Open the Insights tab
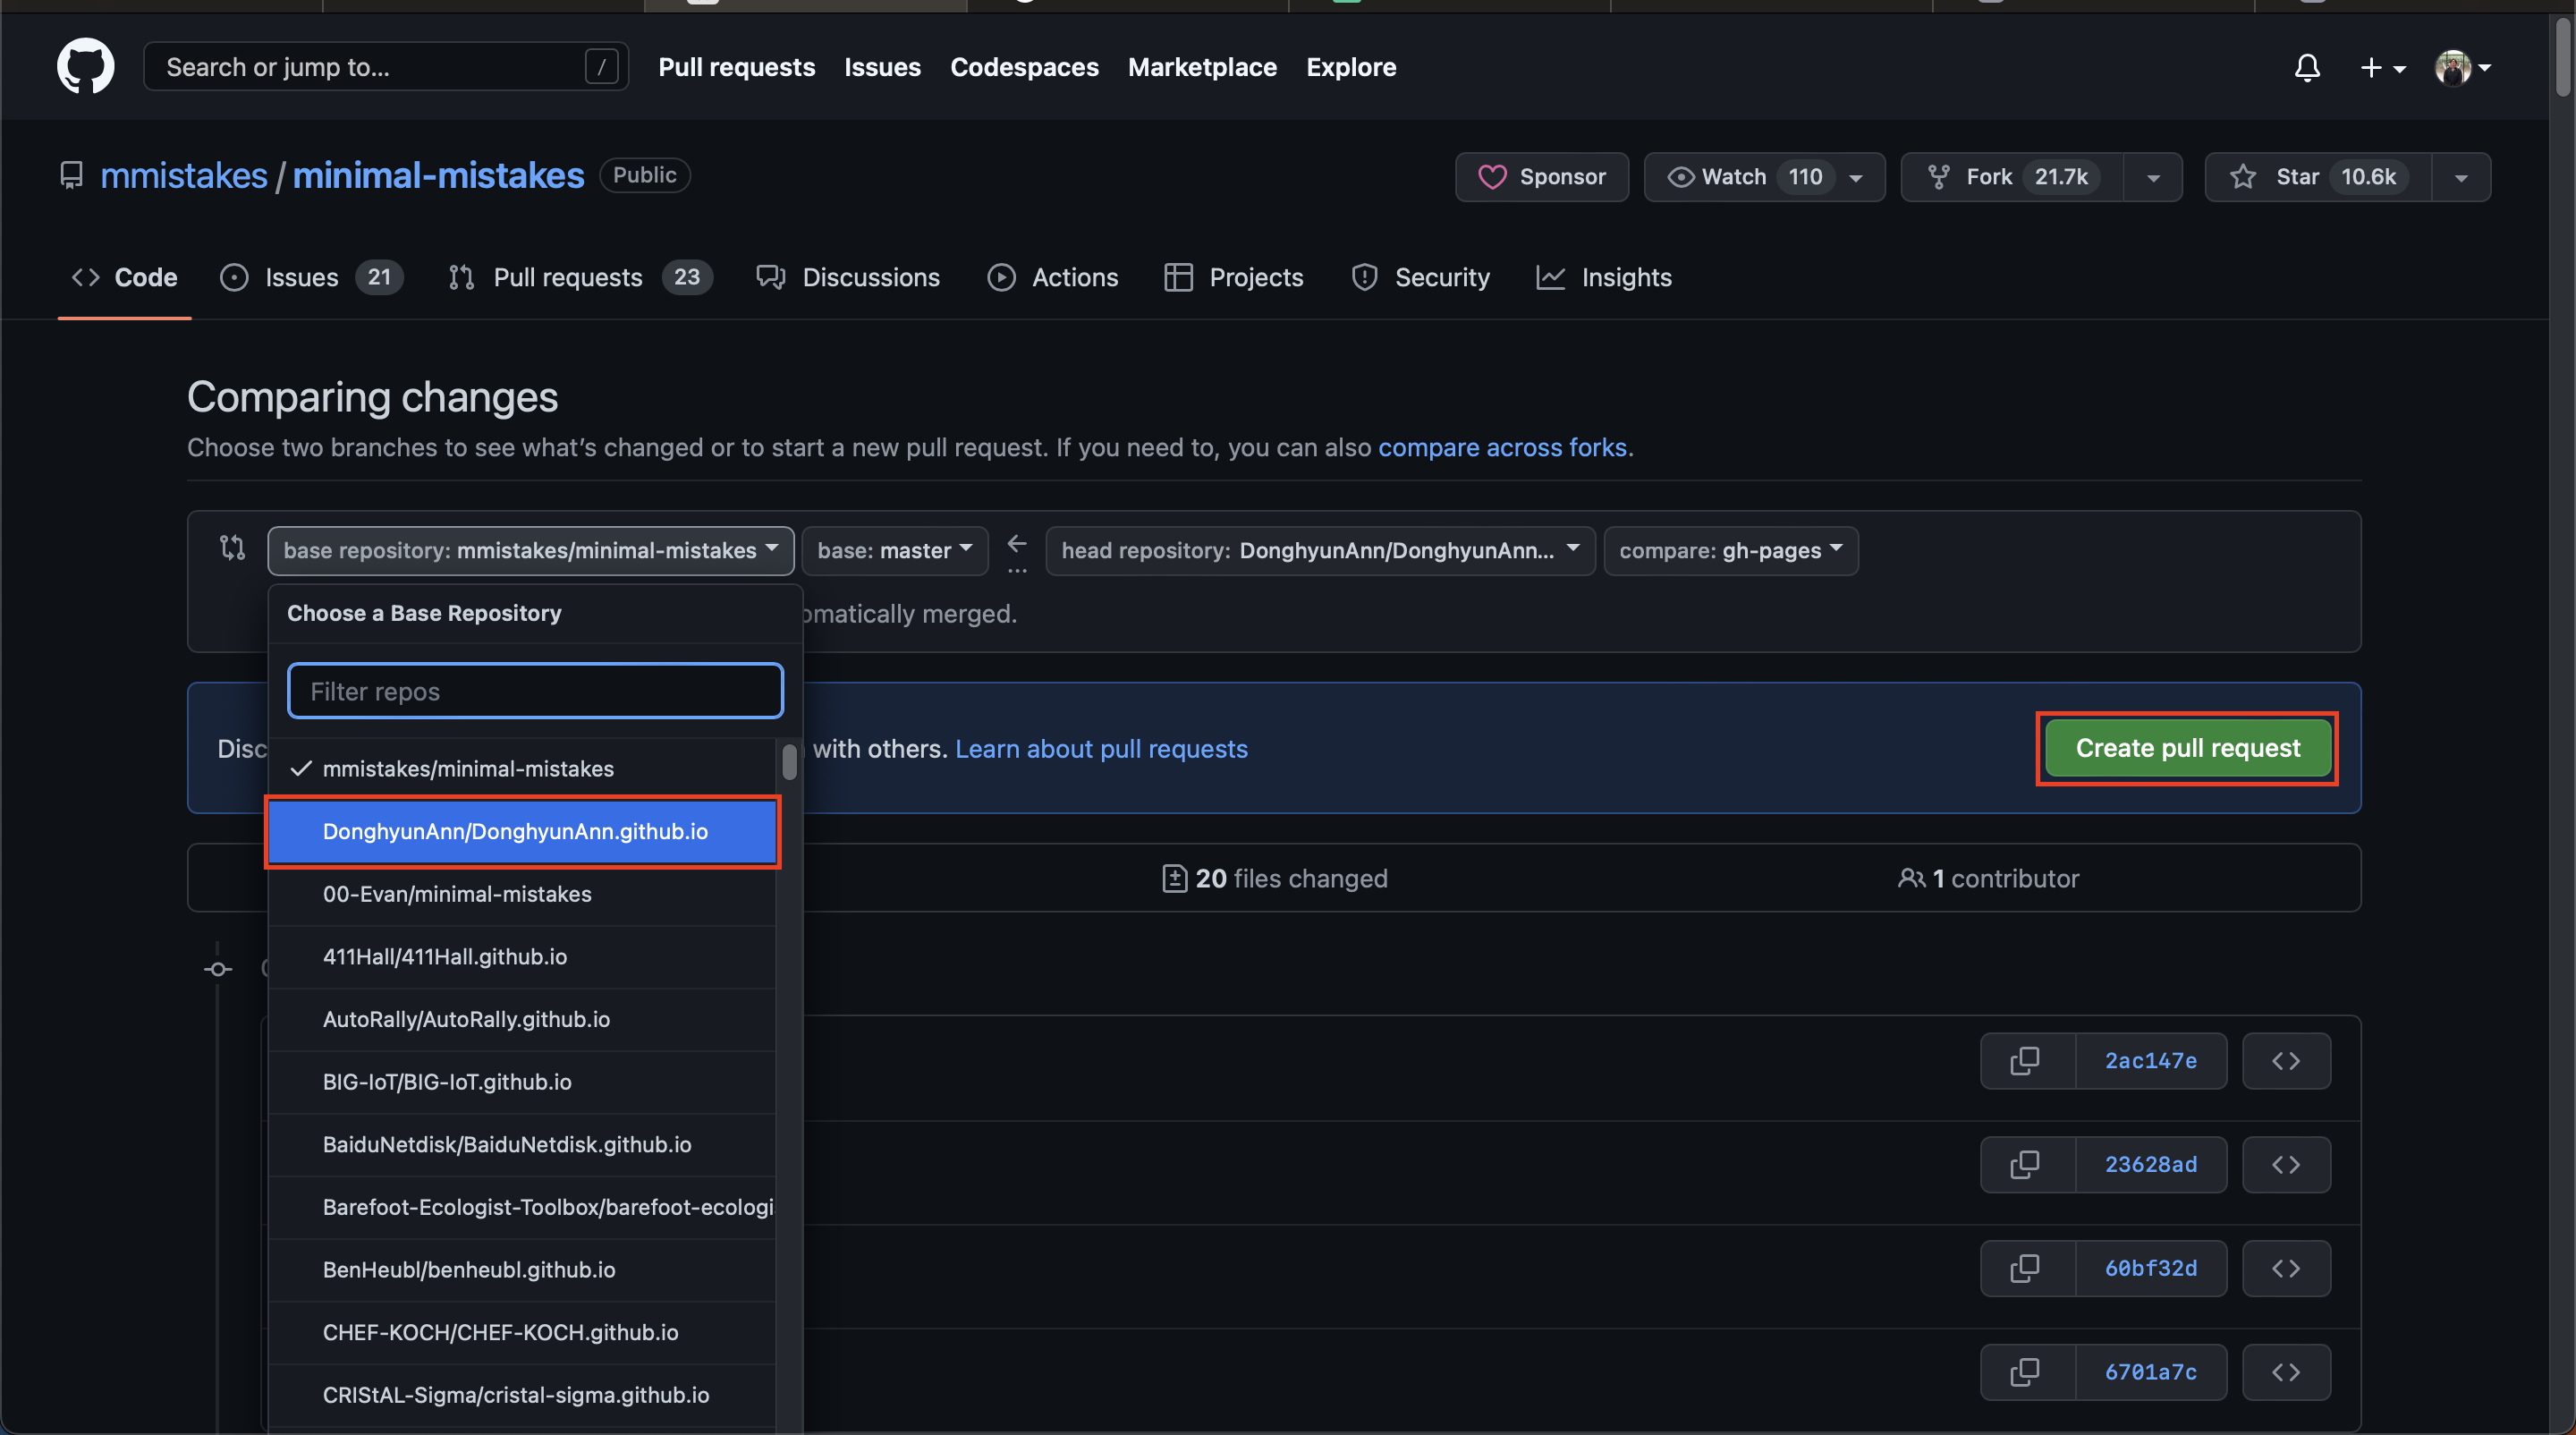2576x1435 pixels. pos(1603,277)
